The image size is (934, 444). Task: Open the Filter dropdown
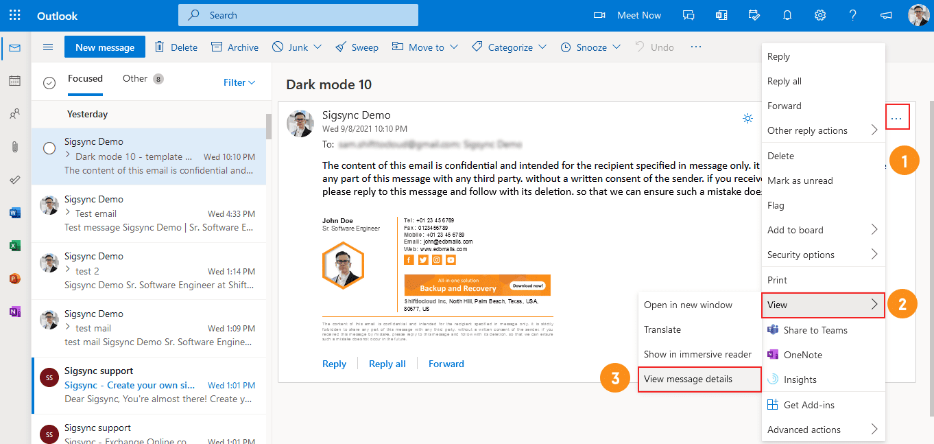[x=239, y=82]
